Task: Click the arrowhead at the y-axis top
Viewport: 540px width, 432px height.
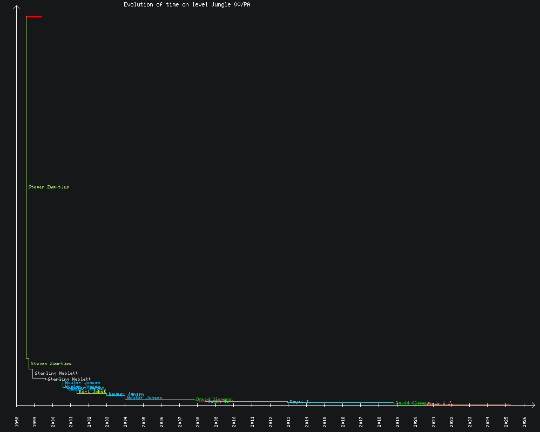Action: tap(17, 7)
